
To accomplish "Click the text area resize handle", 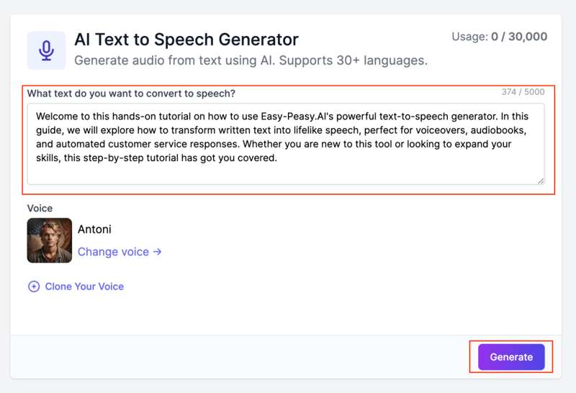I will pyautogui.click(x=541, y=181).
